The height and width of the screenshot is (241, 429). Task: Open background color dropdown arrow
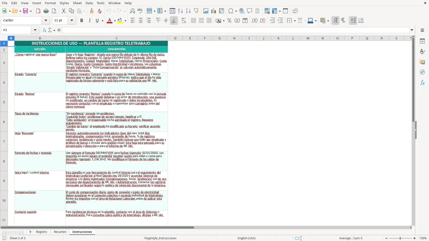click(125, 21)
